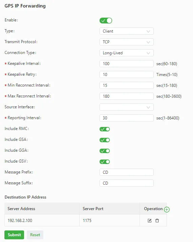The height and width of the screenshot is (242, 193).
Task: Open the Type dropdown showing Client
Action: pyautogui.click(x=127, y=31)
